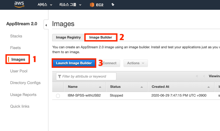Open Fleets in sidebar
220x131 pixels.
[x=16, y=48]
